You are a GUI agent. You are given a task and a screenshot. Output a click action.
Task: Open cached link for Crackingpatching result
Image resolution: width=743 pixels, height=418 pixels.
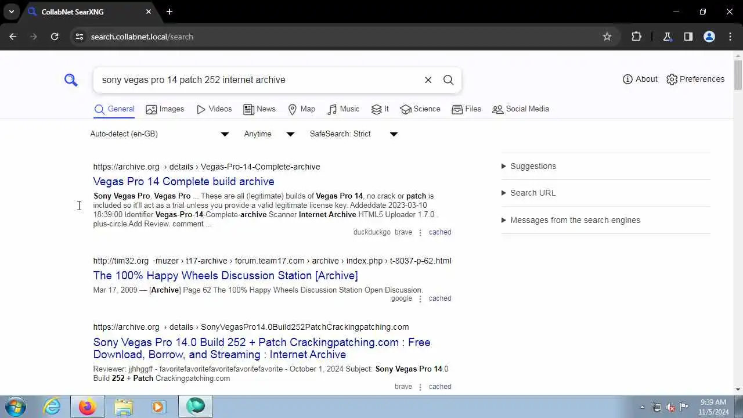click(440, 387)
